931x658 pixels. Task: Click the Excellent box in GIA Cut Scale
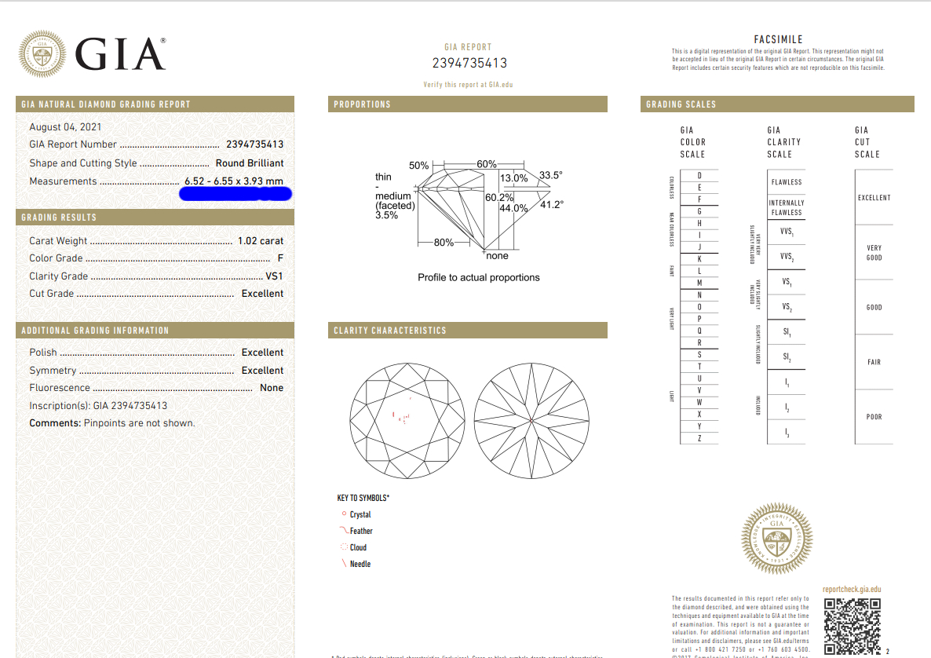(874, 198)
